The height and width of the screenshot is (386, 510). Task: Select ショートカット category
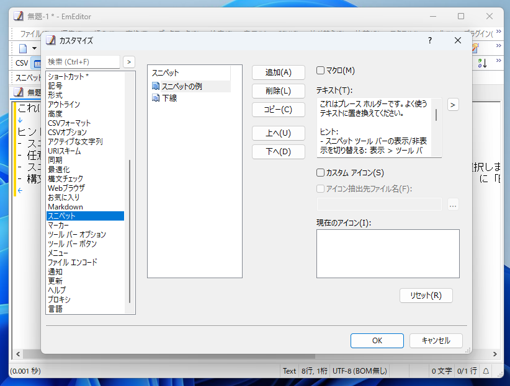[85, 77]
